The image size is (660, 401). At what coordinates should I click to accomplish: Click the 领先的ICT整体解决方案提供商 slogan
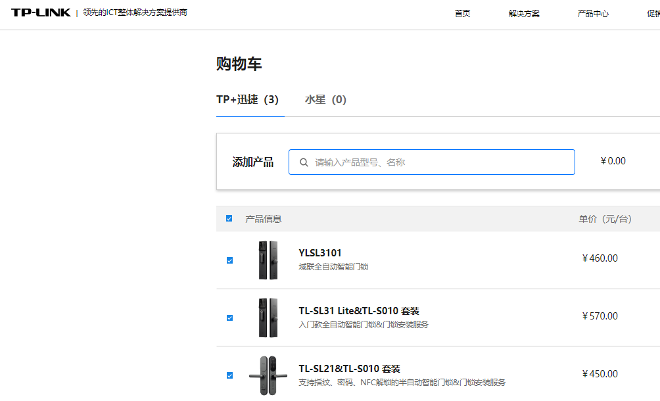click(x=135, y=12)
